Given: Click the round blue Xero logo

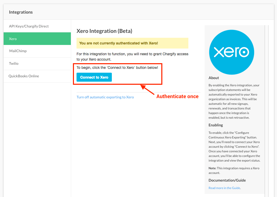Looking at the screenshot, I should click(x=231, y=52).
